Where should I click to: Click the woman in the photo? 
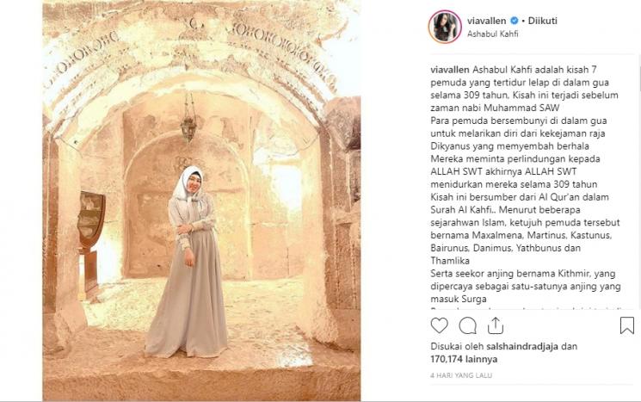pyautogui.click(x=189, y=262)
